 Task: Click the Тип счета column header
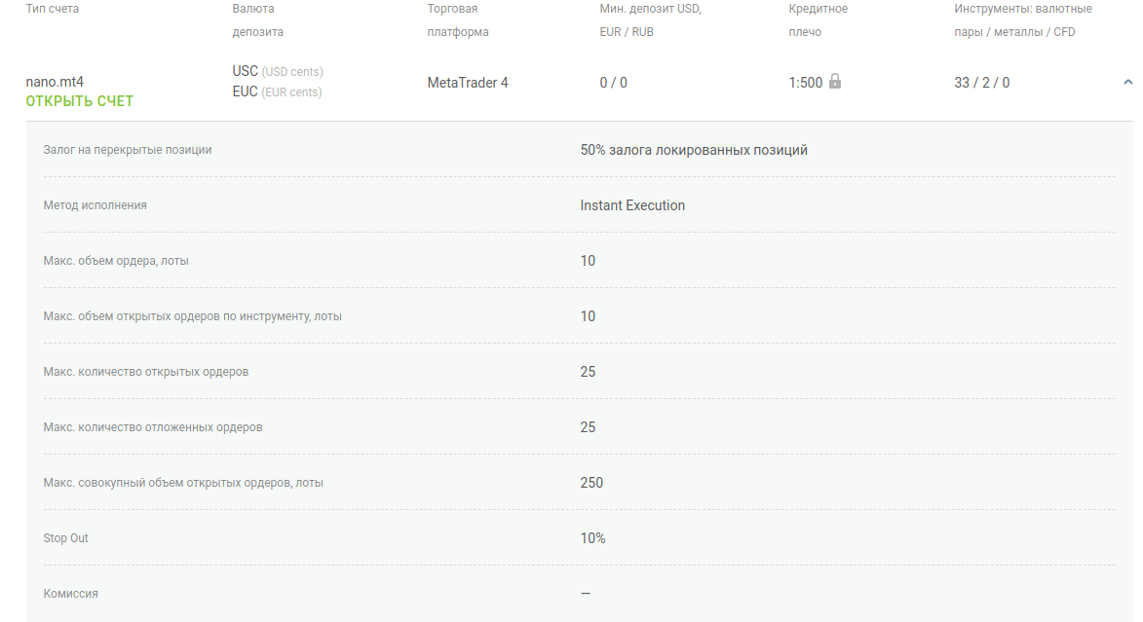53,9
